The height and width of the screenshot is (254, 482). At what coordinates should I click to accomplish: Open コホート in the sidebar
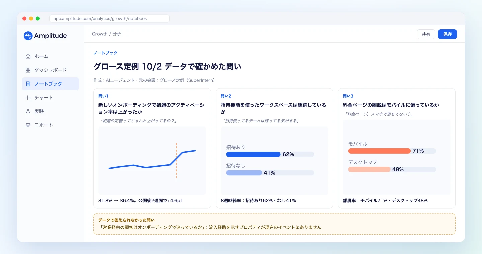(50, 125)
